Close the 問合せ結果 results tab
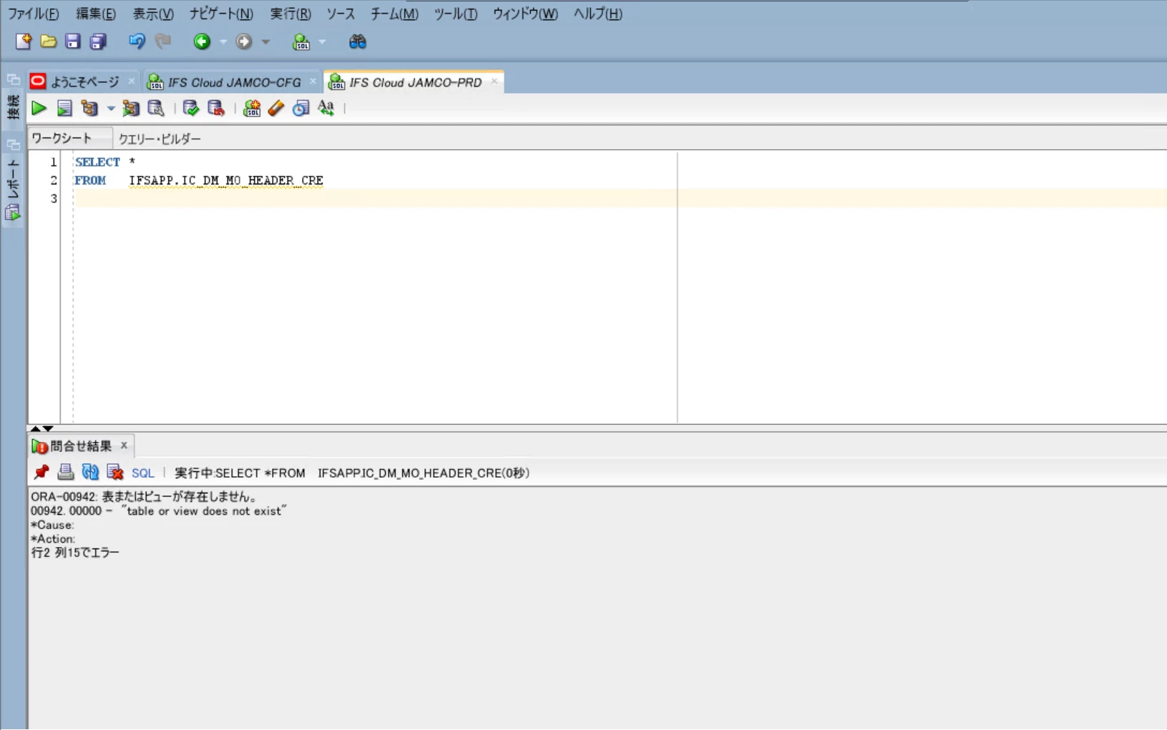 point(124,445)
